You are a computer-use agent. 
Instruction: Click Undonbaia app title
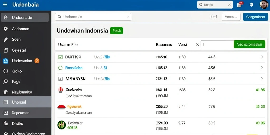[26, 5]
